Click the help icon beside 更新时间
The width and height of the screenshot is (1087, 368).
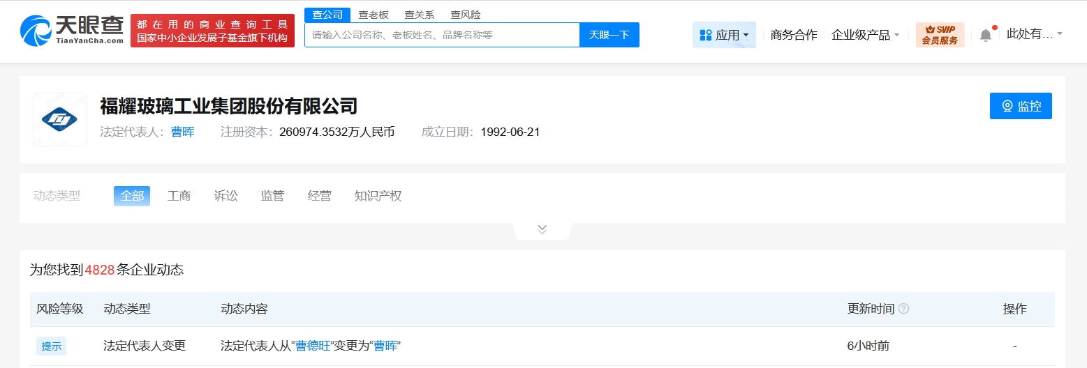pos(903,309)
